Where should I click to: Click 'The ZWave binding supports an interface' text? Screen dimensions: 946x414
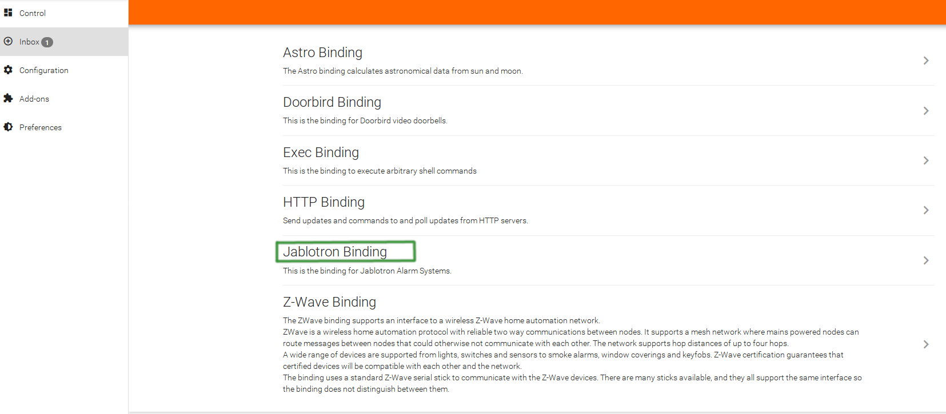tap(441, 320)
